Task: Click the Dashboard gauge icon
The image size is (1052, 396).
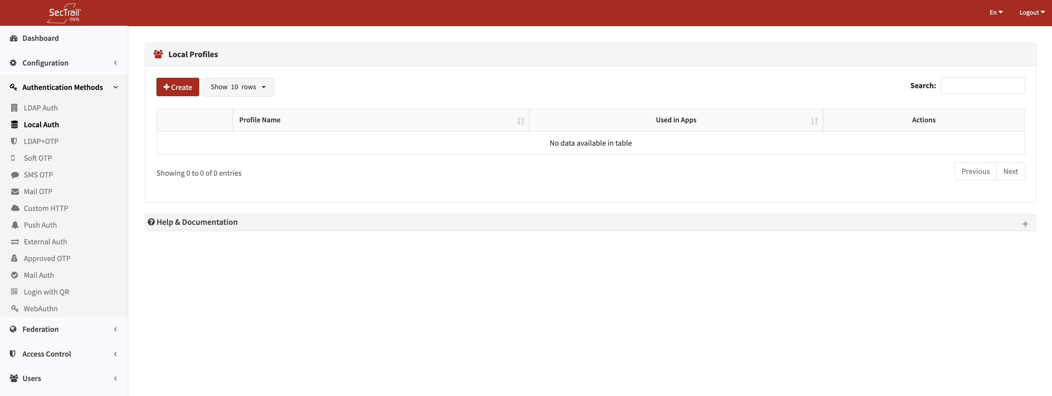Action: pos(14,38)
